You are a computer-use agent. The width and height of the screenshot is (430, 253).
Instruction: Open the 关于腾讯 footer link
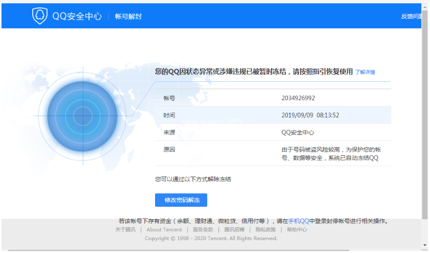click(125, 230)
